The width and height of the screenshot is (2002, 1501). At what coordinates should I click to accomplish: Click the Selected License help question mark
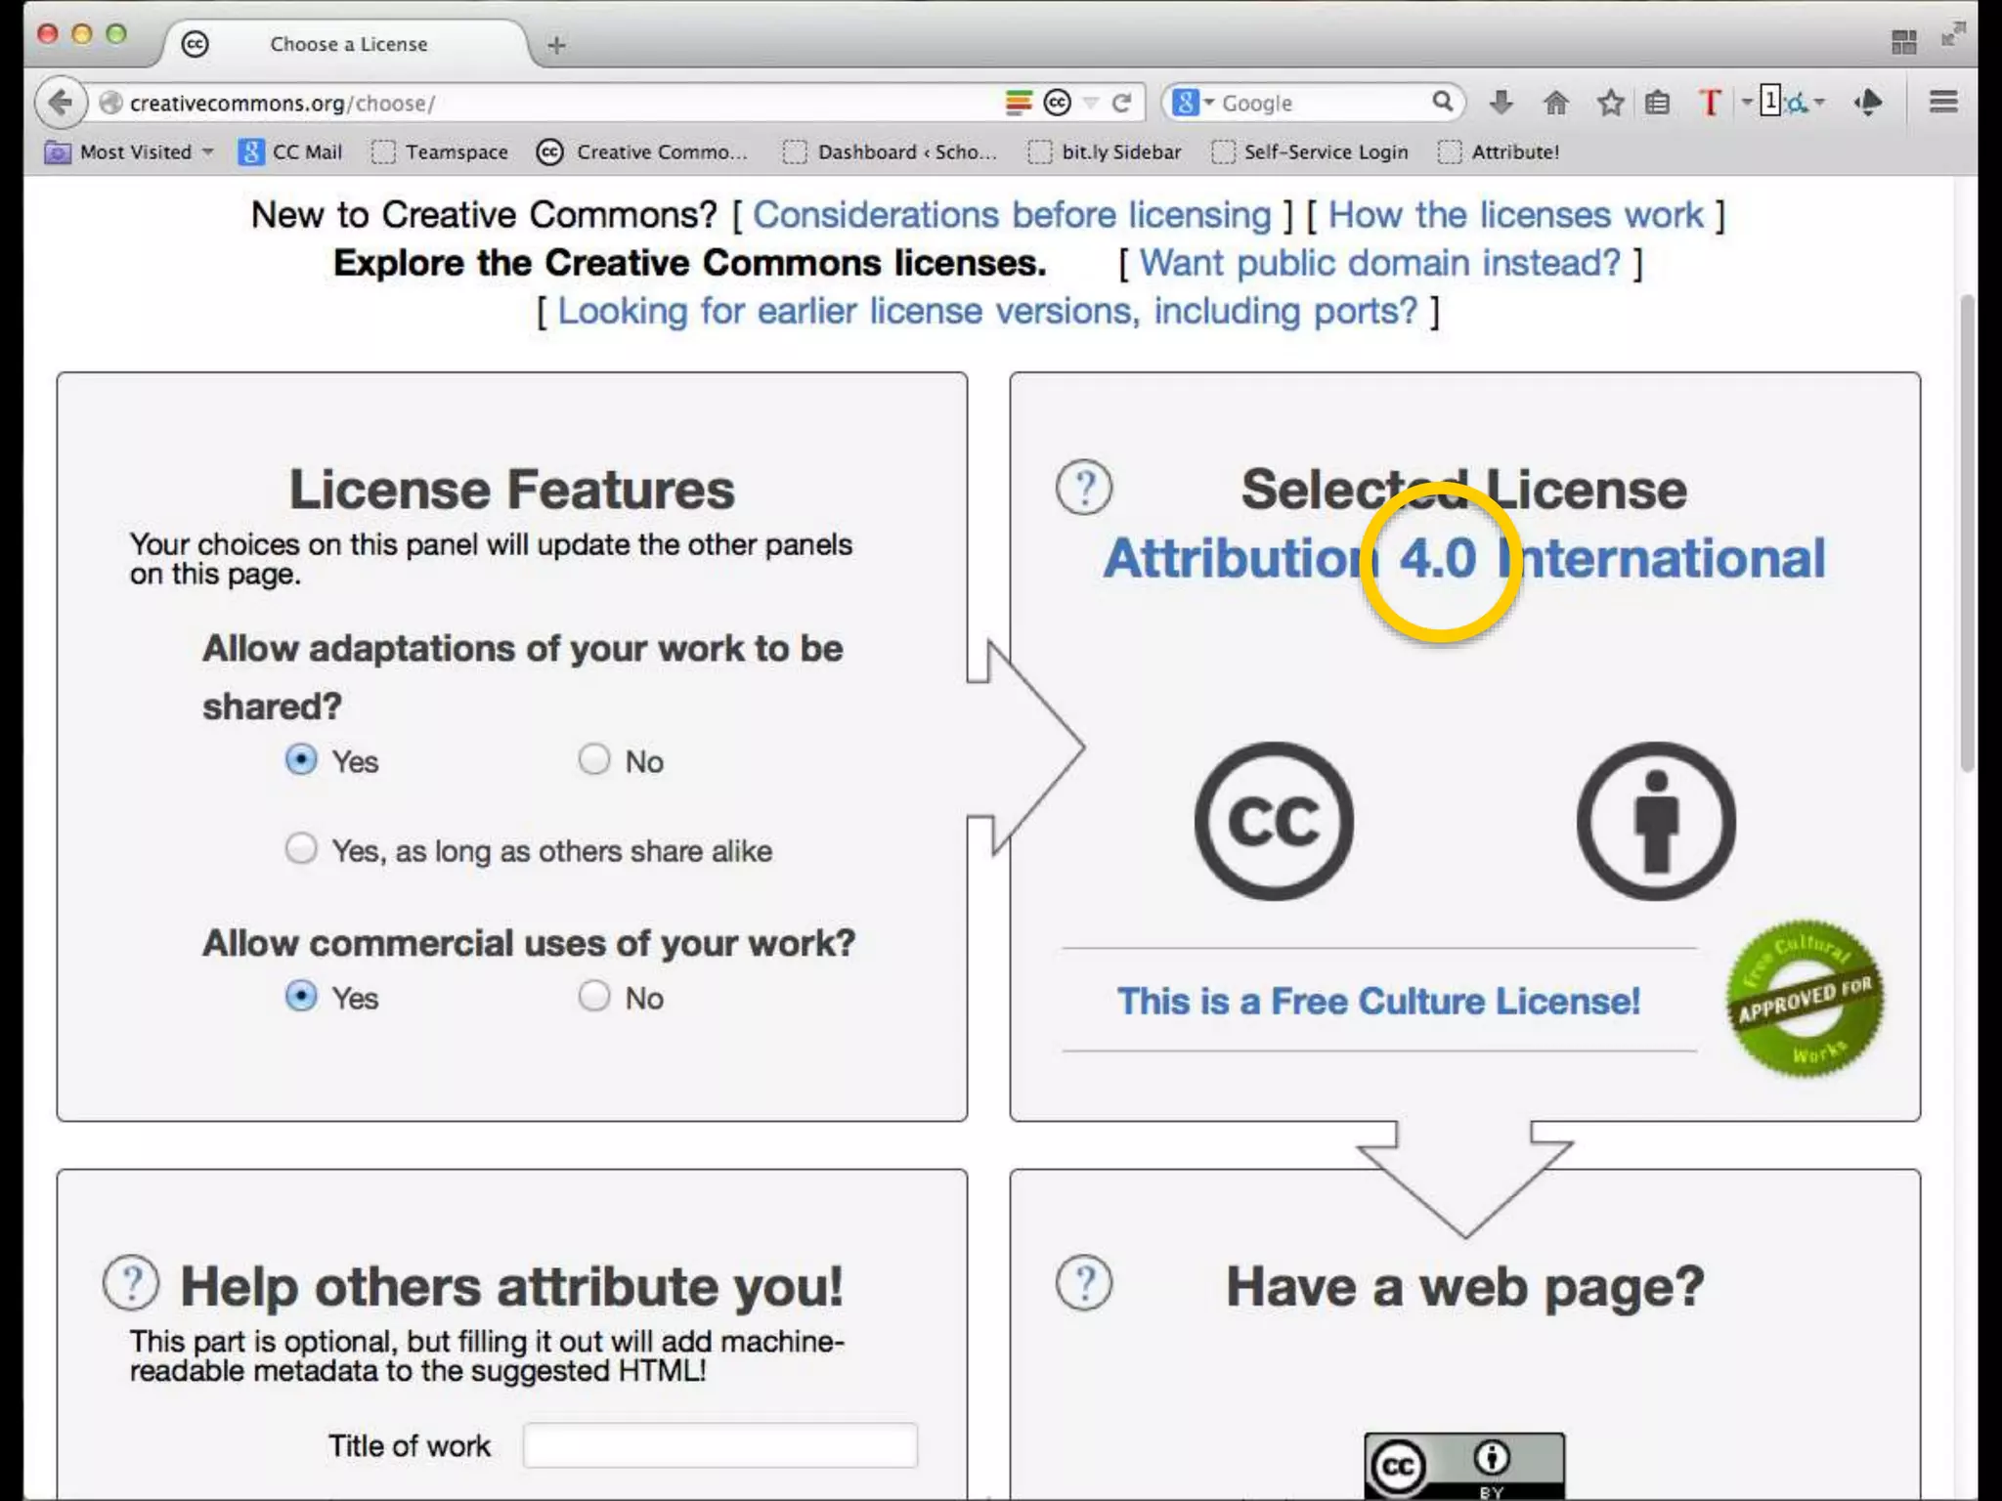click(x=1084, y=487)
